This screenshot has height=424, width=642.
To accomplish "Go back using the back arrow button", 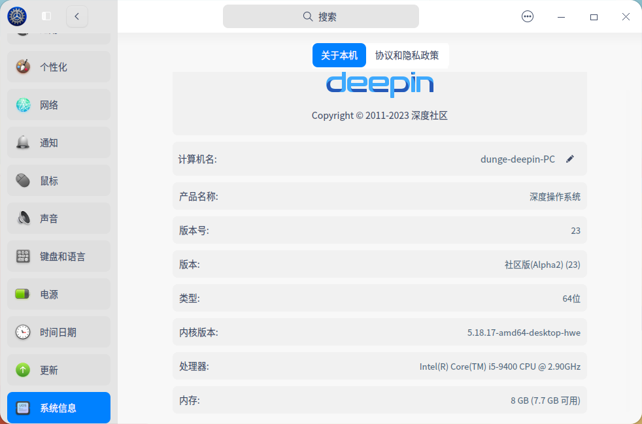I will [76, 16].
